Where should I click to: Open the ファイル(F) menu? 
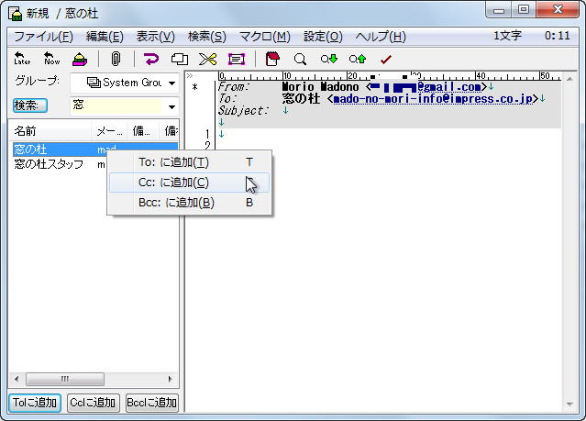coord(44,37)
